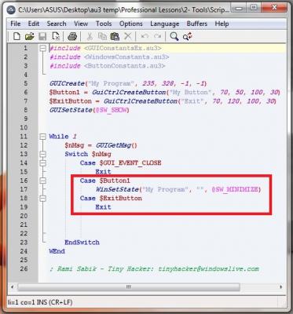Collapse the While loop fold at line 11
Viewport: 293px width, 314px height.
pos(42,137)
